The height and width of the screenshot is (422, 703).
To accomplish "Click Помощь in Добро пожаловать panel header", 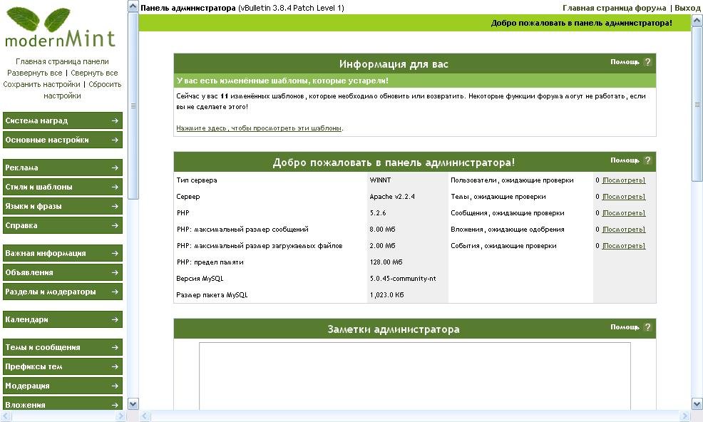I will pos(625,160).
